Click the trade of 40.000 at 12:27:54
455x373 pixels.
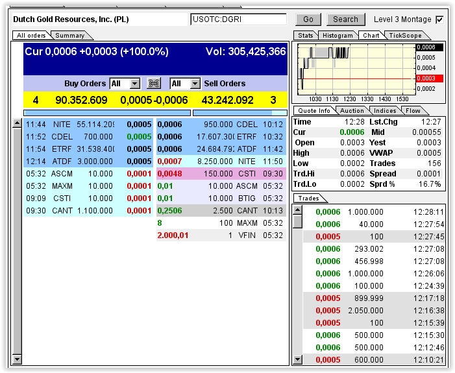(374, 224)
